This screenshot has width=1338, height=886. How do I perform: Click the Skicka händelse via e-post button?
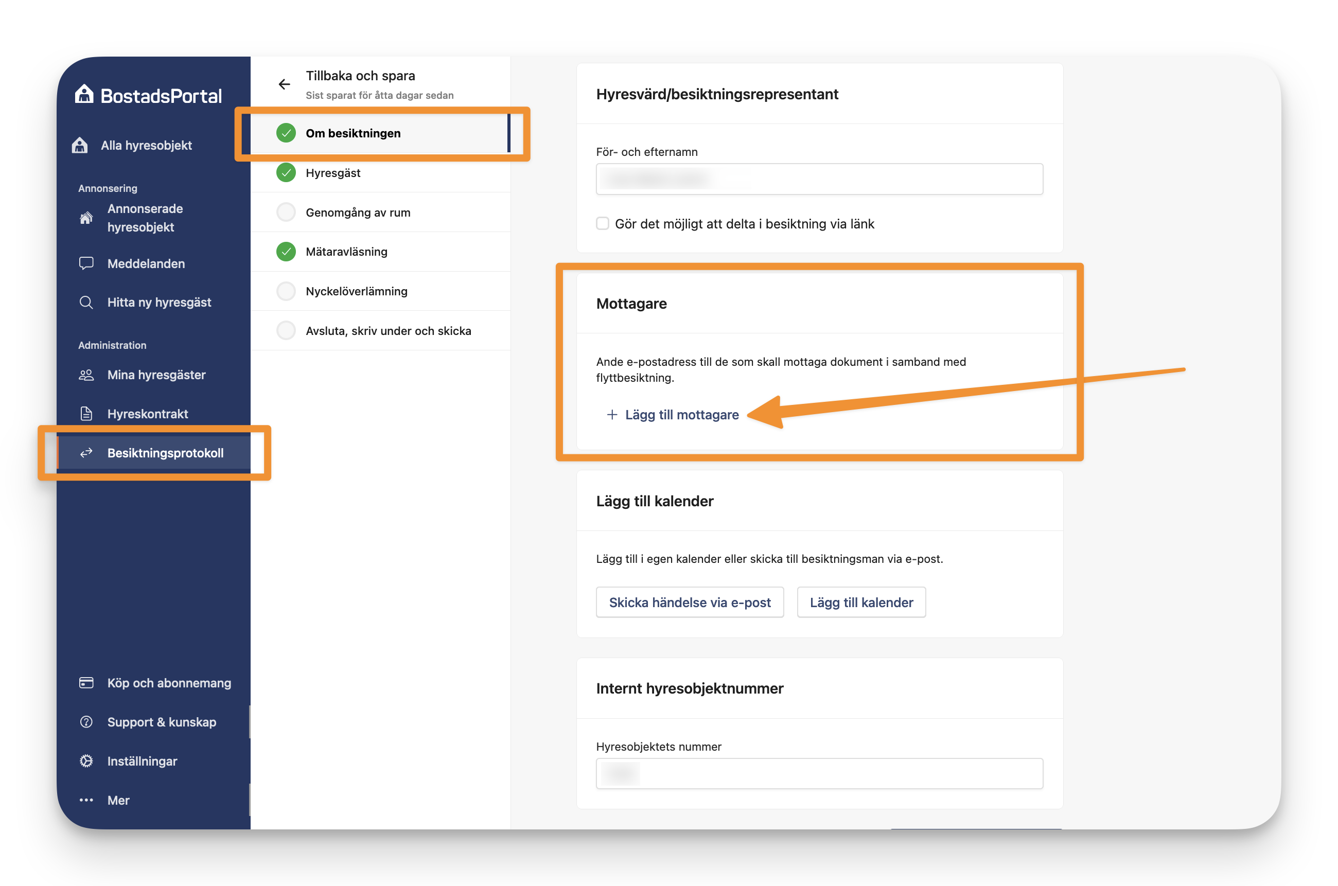tap(690, 603)
